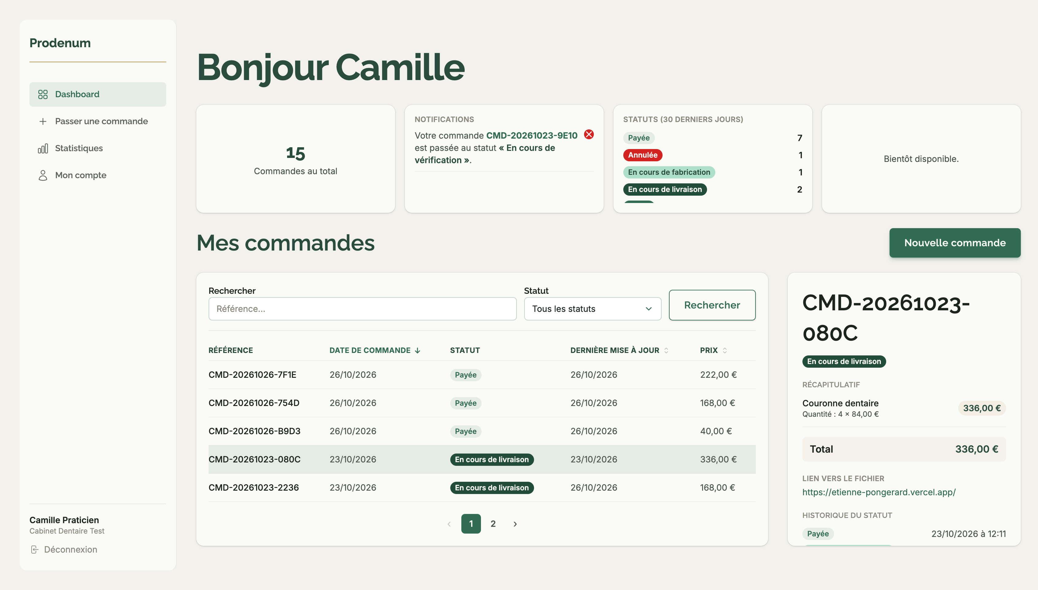Open the etienne-pongerard.vercel.app file link

[x=879, y=492]
